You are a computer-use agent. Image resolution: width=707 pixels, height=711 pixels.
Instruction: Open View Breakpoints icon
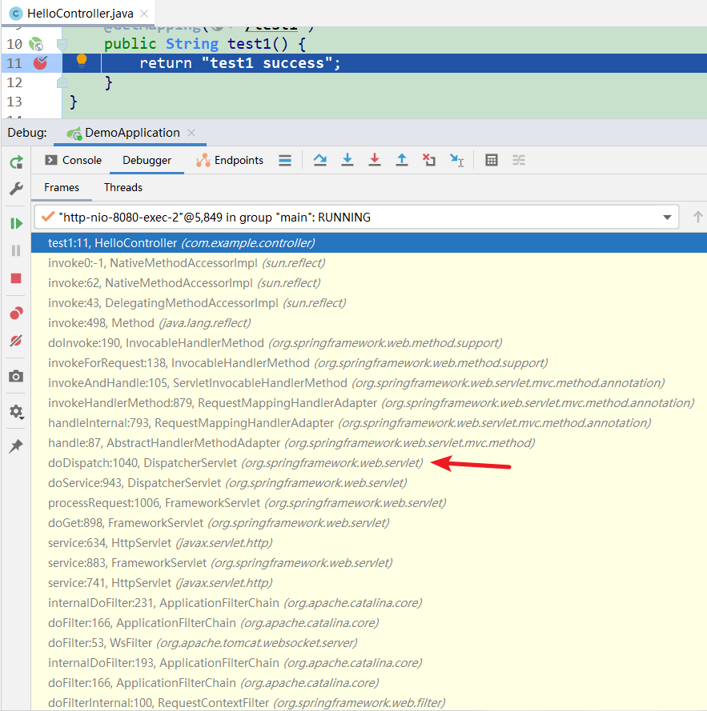pyautogui.click(x=16, y=313)
